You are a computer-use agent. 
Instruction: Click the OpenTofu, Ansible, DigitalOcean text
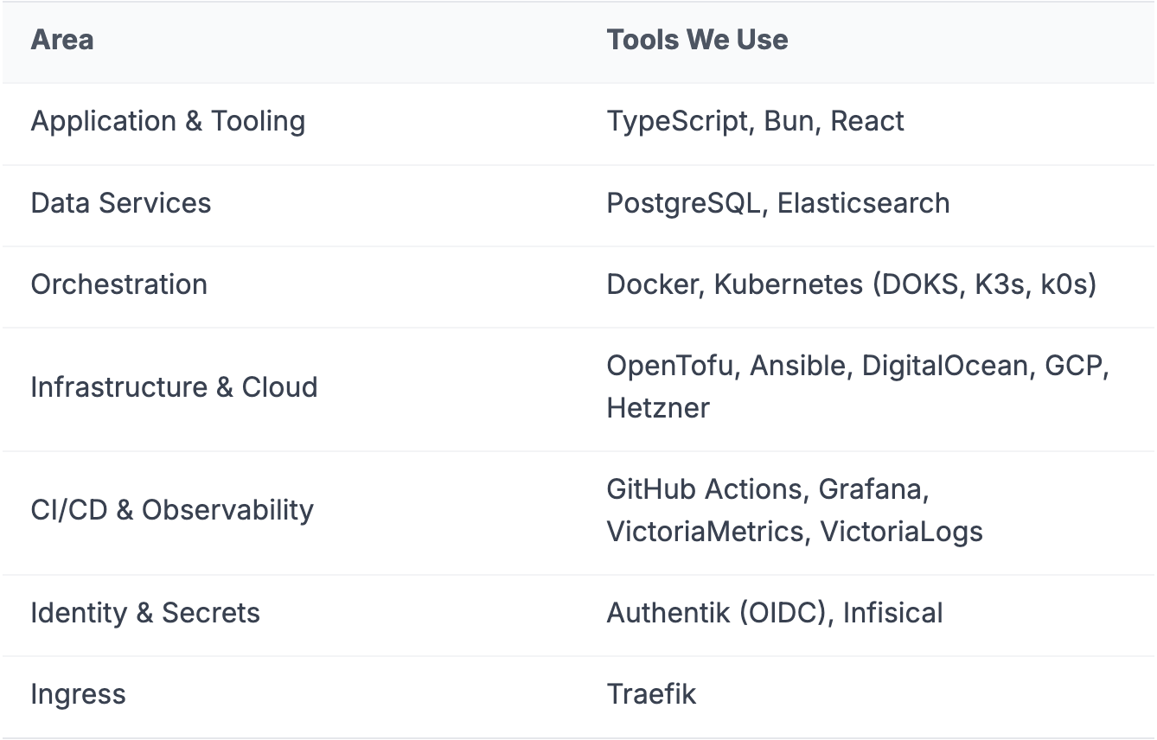pos(820,367)
